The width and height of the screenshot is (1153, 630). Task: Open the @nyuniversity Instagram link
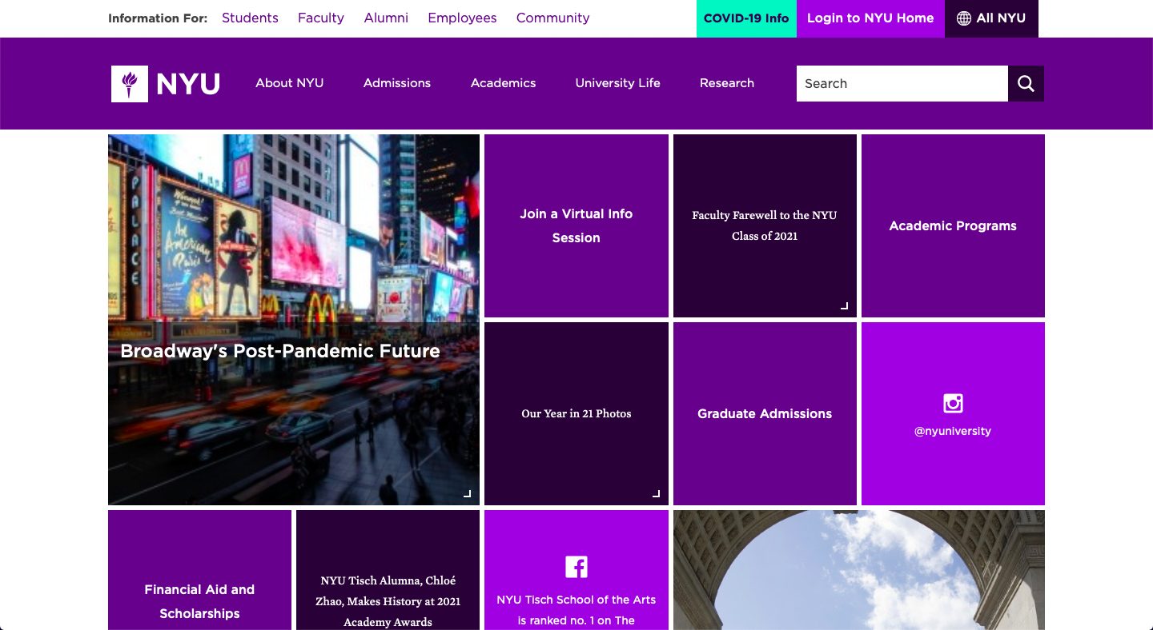(x=953, y=431)
